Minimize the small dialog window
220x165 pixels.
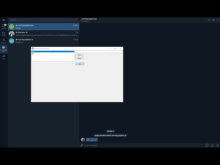pos(110,48)
